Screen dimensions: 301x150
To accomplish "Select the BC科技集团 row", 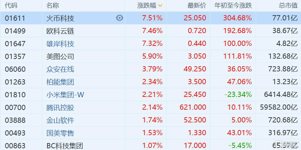I will point(150,145).
